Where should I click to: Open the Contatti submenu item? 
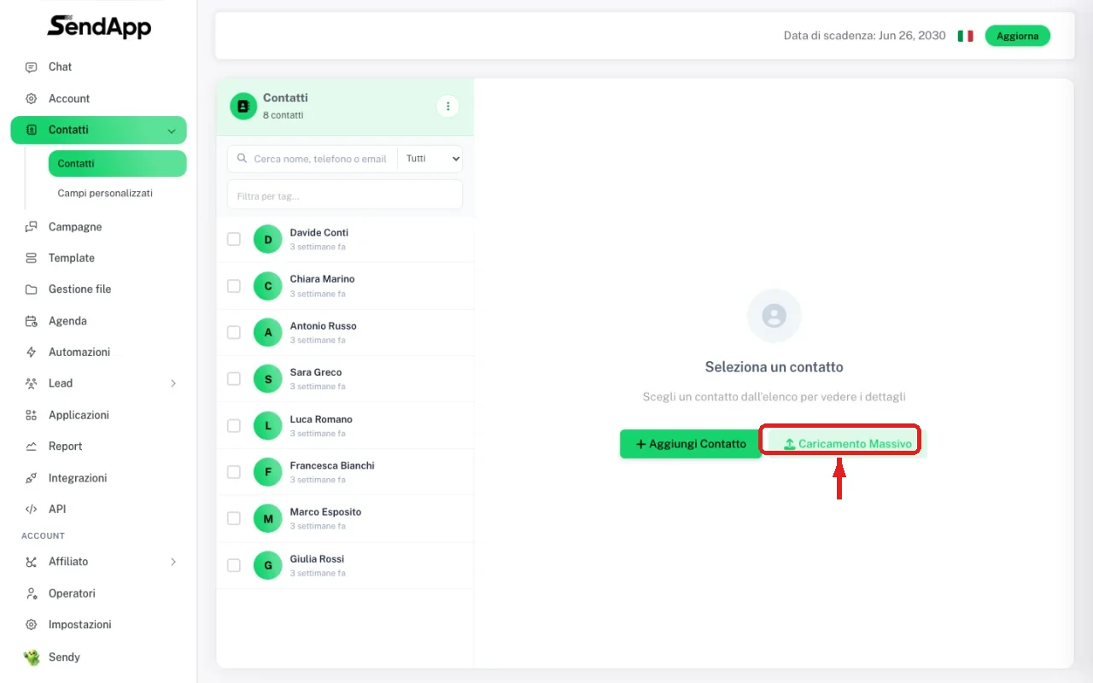(x=118, y=164)
